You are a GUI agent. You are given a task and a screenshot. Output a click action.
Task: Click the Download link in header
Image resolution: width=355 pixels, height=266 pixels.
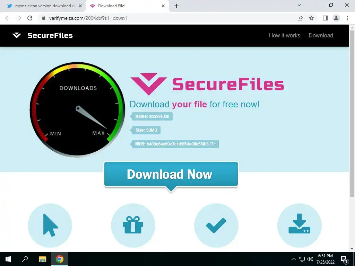point(321,36)
